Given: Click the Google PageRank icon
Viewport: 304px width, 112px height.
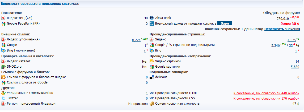Looking at the screenshot, I should 3,24.
